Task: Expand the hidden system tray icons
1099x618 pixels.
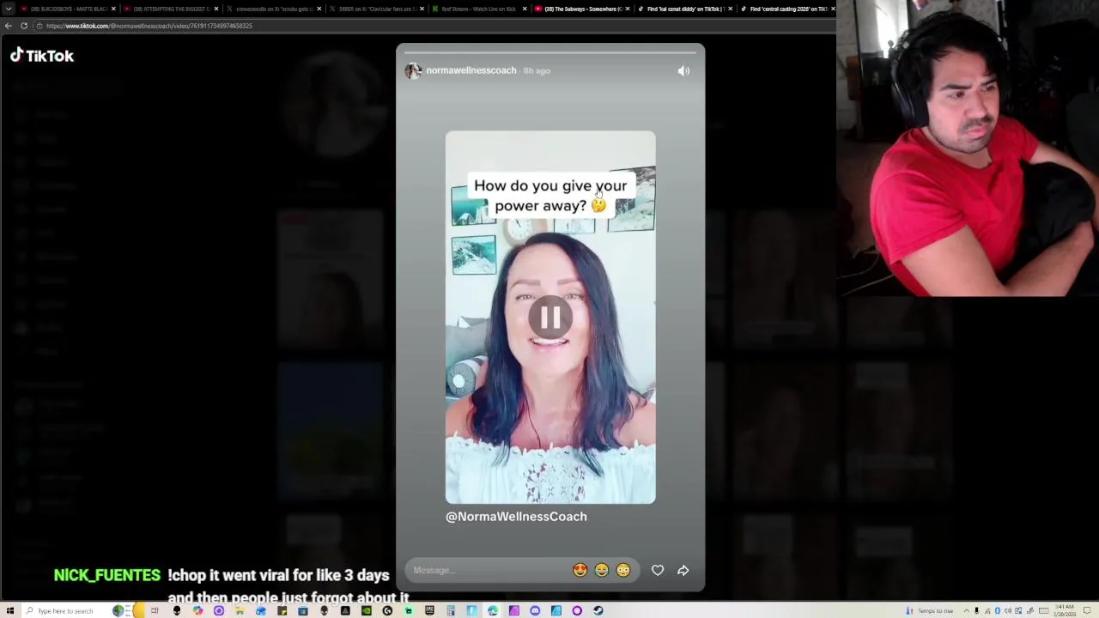Action: [966, 611]
